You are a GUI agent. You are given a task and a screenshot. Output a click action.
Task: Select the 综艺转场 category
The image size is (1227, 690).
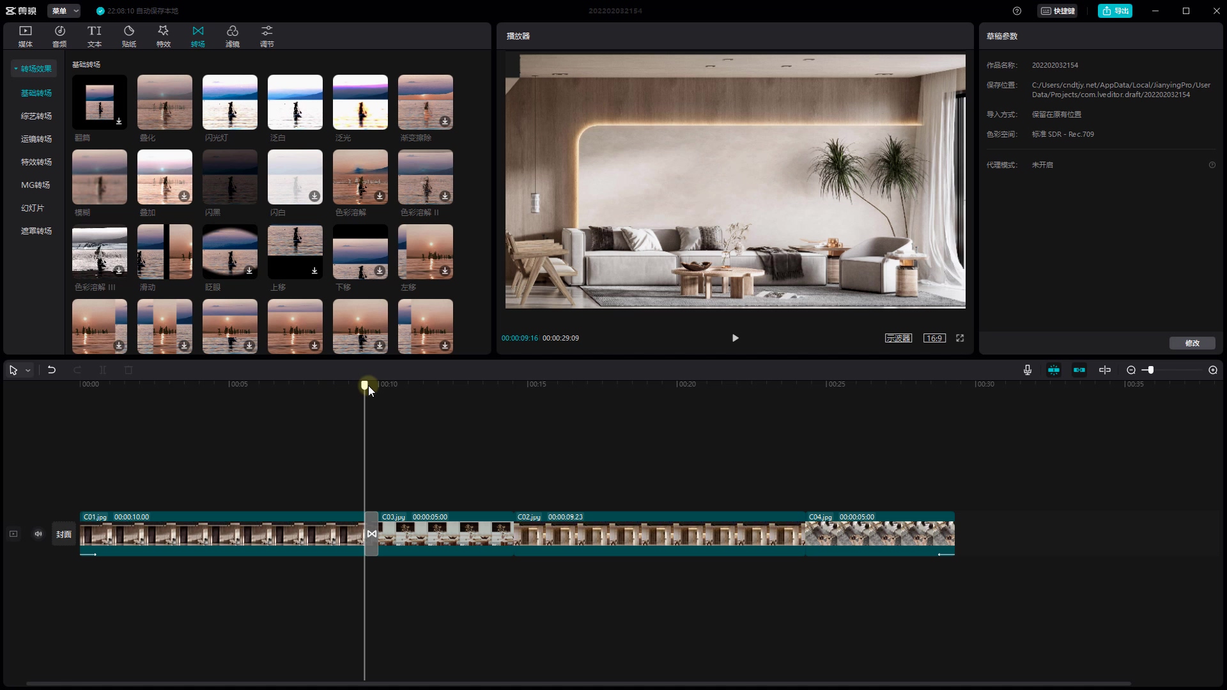pos(36,116)
